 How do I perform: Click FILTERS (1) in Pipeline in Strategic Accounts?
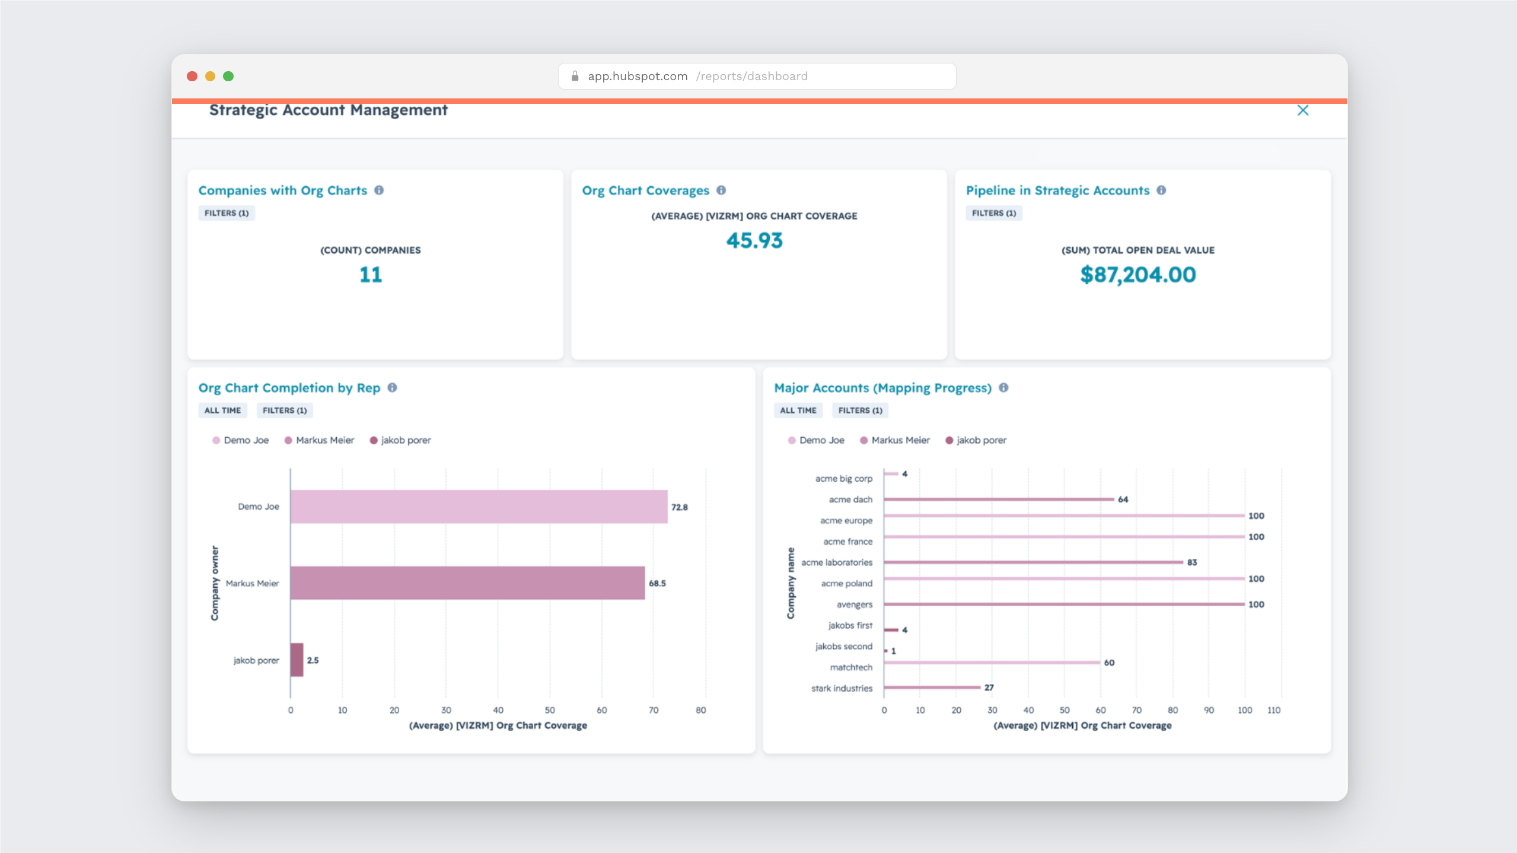click(x=994, y=213)
